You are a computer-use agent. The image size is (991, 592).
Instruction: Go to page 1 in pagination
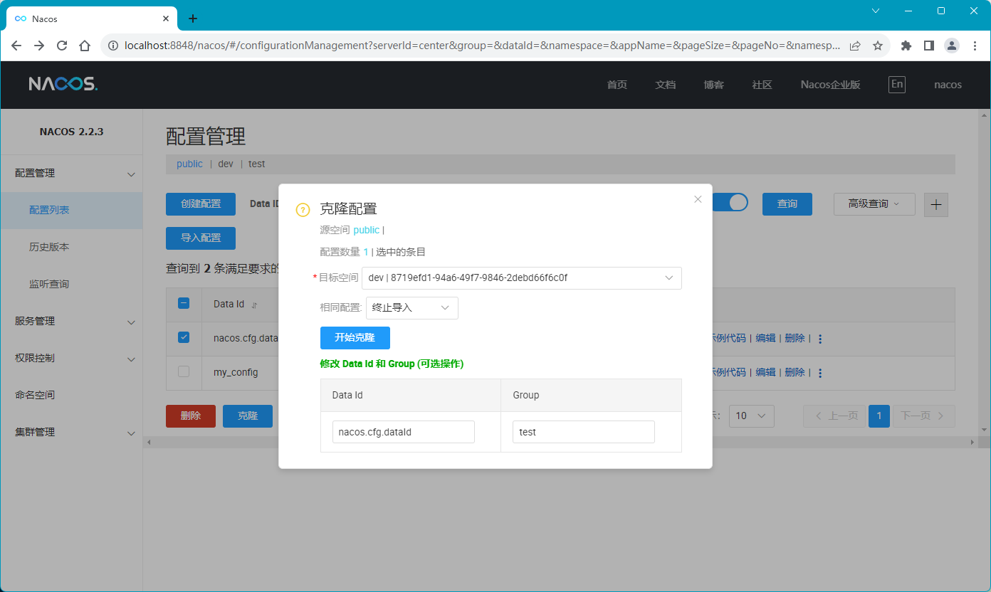pyautogui.click(x=879, y=416)
